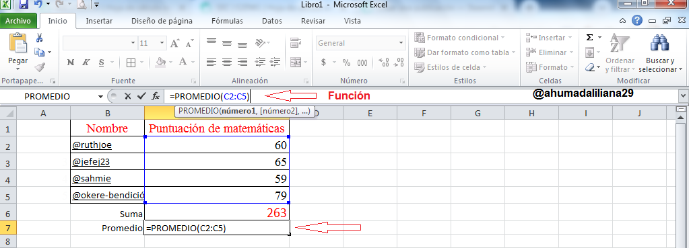689x248 pixels.
Task: Switch to Diseño de página tab
Action: (162, 21)
